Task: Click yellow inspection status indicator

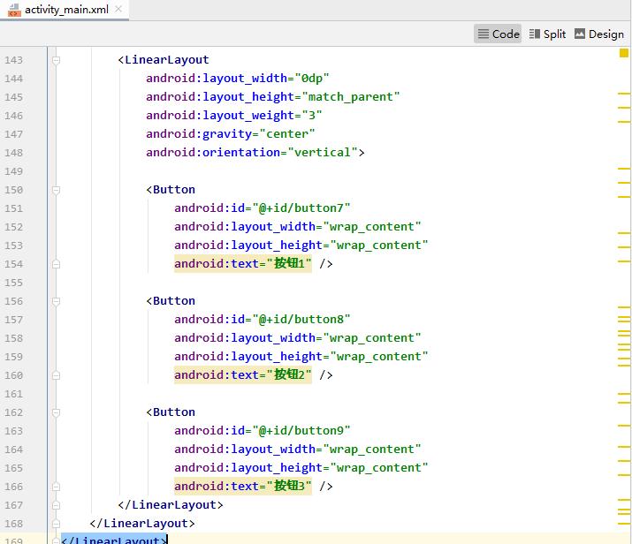Action: (623, 53)
